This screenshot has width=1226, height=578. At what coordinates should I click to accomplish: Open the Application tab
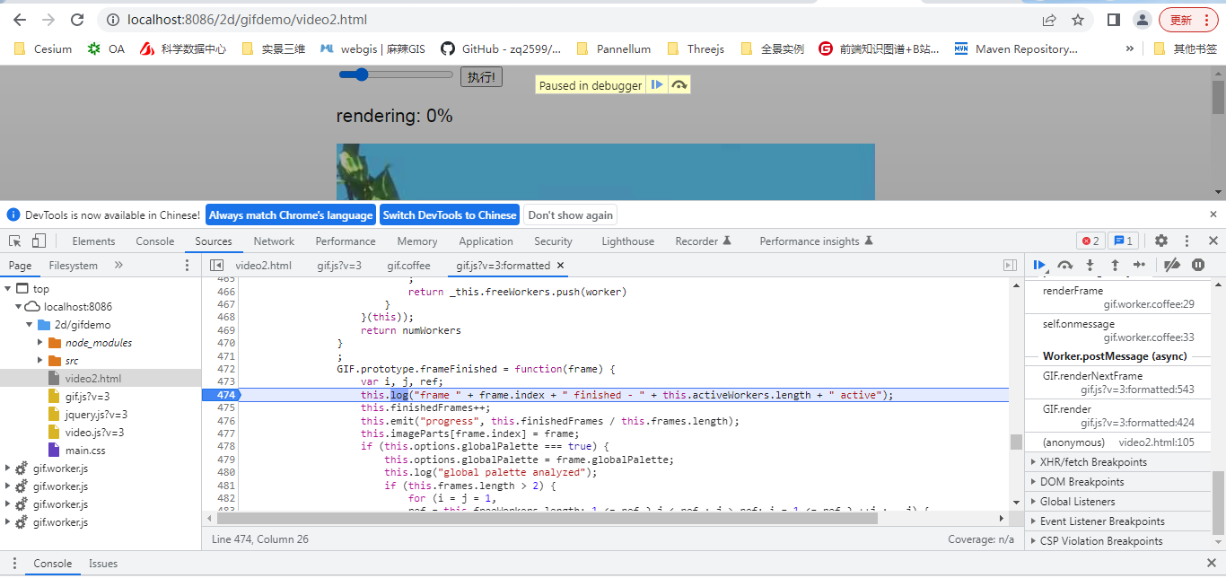coord(486,241)
